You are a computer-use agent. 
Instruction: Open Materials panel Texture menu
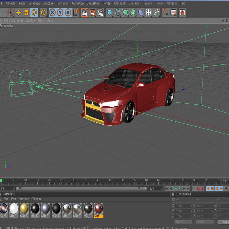click(37, 199)
